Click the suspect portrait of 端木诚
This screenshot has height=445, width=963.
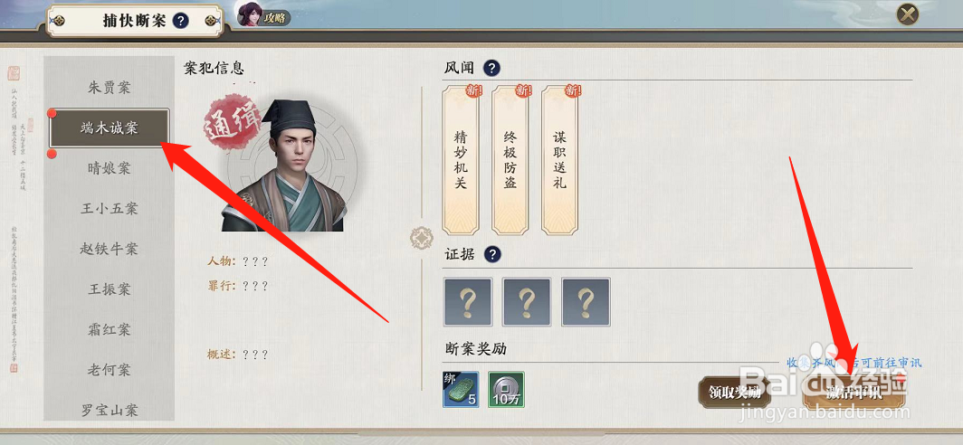(284, 166)
